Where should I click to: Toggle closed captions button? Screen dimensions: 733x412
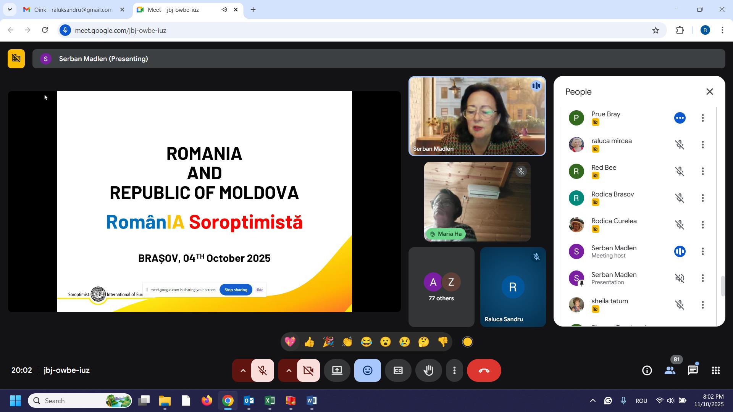(x=398, y=370)
